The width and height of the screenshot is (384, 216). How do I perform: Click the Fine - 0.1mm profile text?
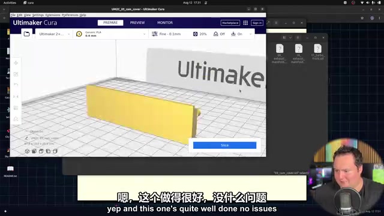(x=170, y=34)
